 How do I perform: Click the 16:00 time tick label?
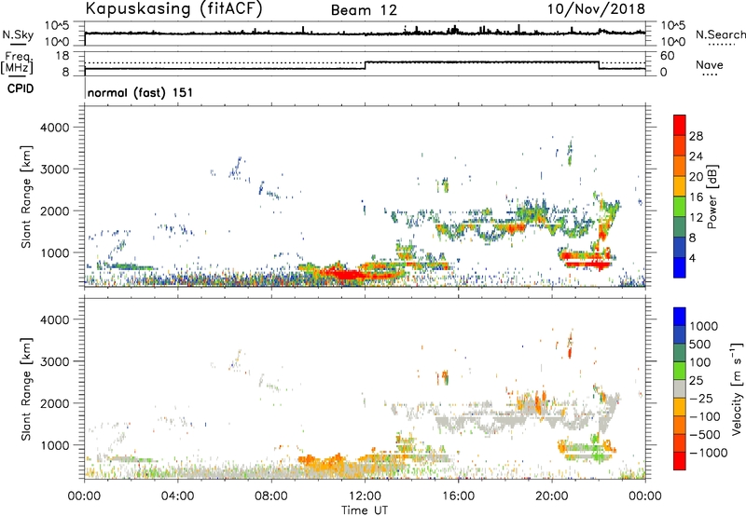[x=458, y=496]
